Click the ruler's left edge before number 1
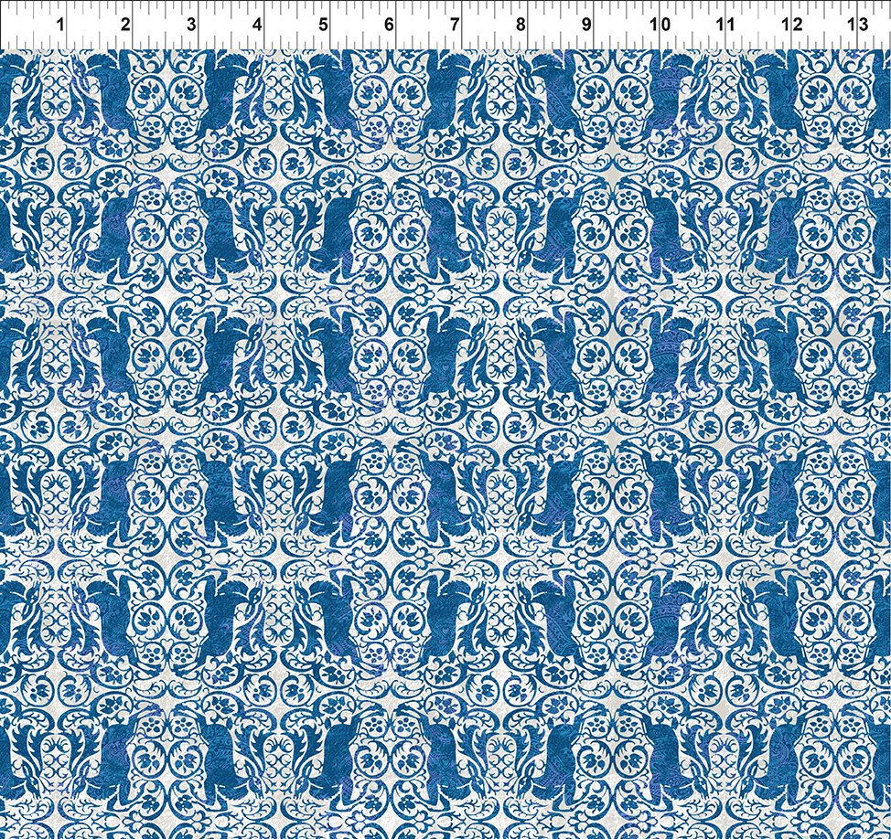891x839 pixels. pyautogui.click(x=7, y=25)
